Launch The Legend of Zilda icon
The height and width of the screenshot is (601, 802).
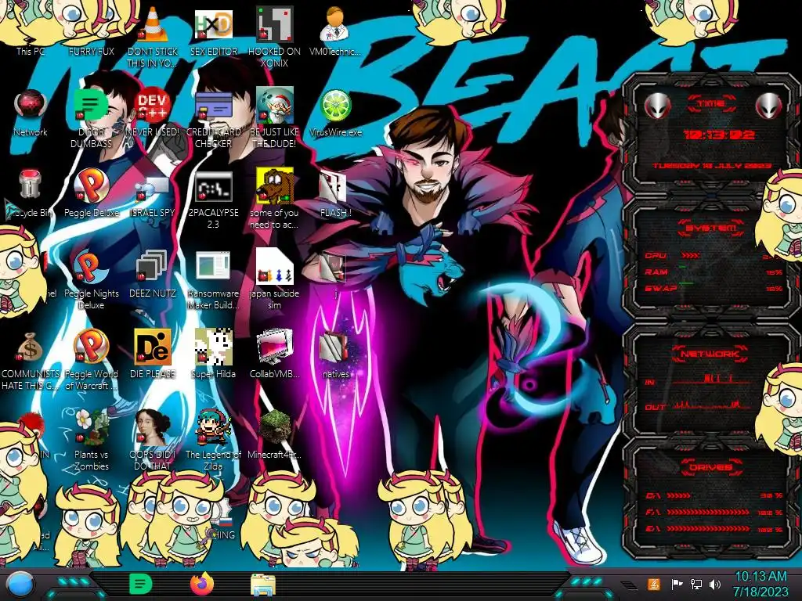tap(213, 441)
